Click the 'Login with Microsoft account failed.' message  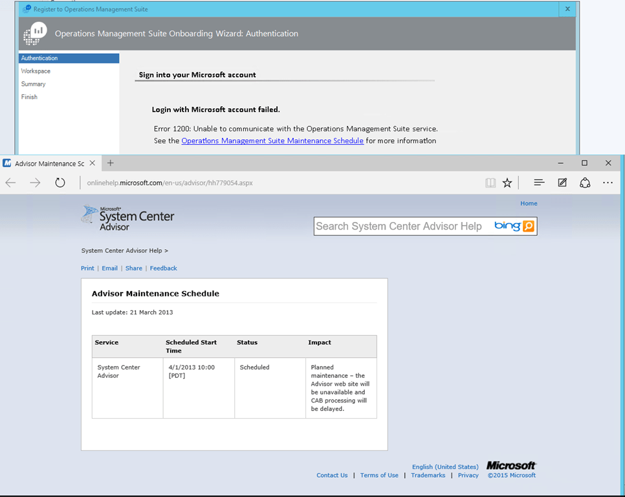[215, 109]
